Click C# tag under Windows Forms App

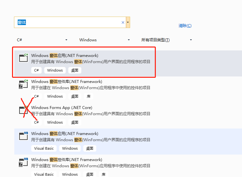[x=36, y=122]
